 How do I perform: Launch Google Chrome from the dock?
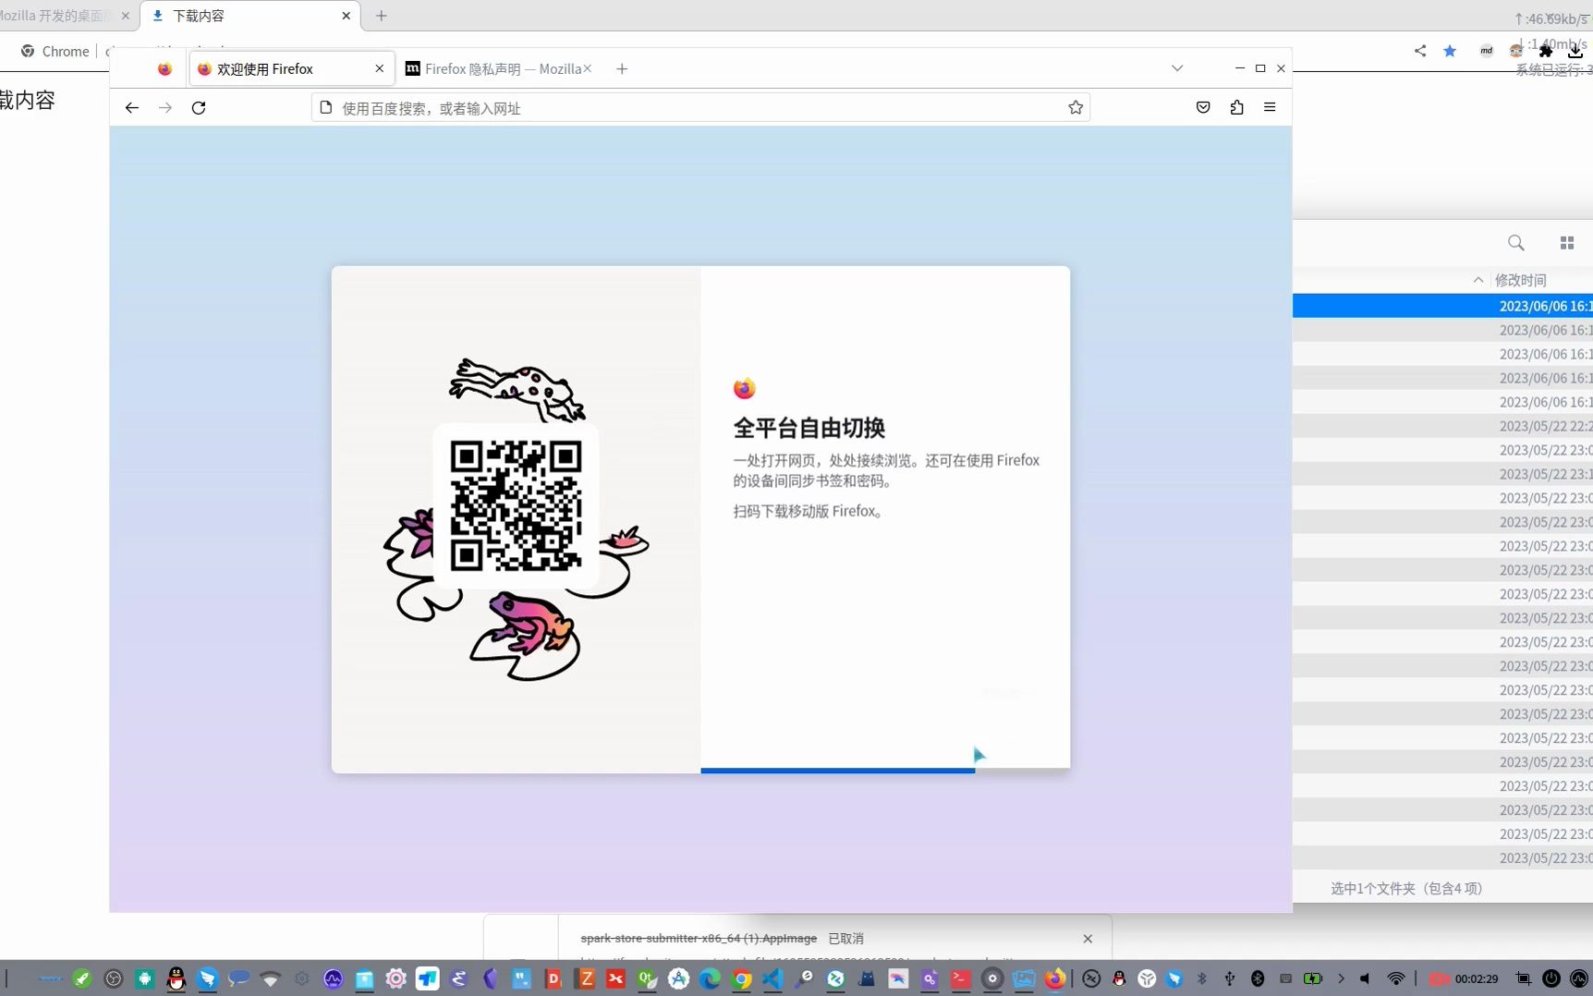tap(741, 978)
